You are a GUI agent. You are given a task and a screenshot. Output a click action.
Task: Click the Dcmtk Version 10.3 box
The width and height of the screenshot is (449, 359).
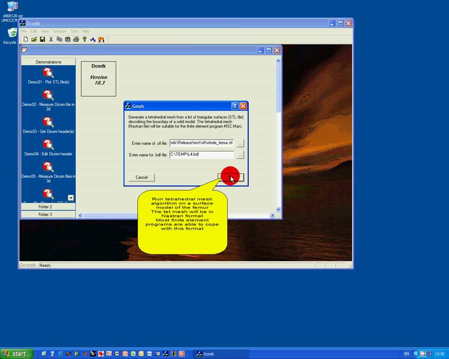[98, 79]
